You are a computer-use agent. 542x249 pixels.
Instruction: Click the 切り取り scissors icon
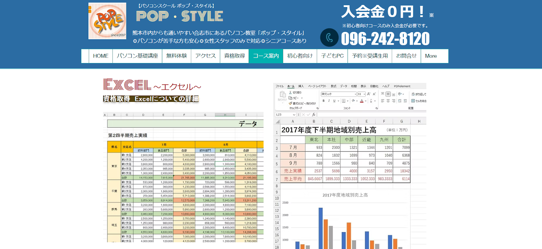coord(290,92)
